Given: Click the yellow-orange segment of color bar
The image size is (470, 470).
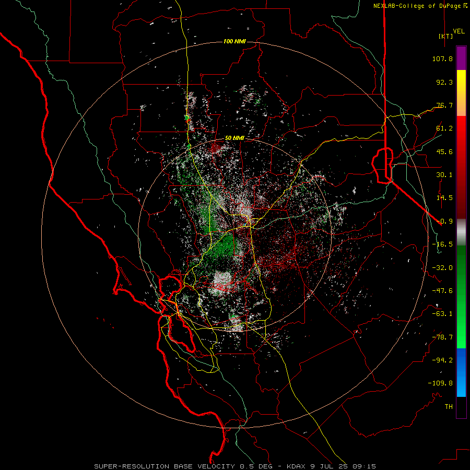Looking at the screenshot, I should coord(461,93).
